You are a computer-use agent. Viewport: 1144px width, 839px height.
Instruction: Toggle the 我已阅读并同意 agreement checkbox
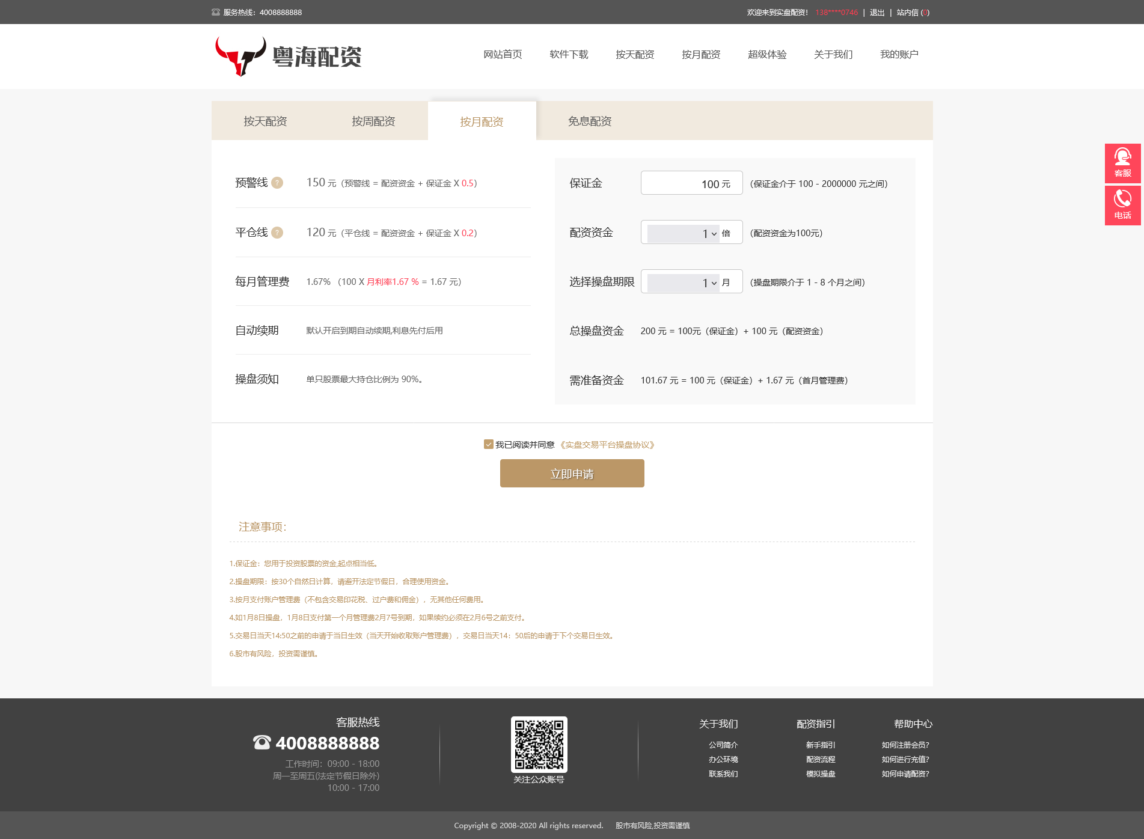coord(489,444)
